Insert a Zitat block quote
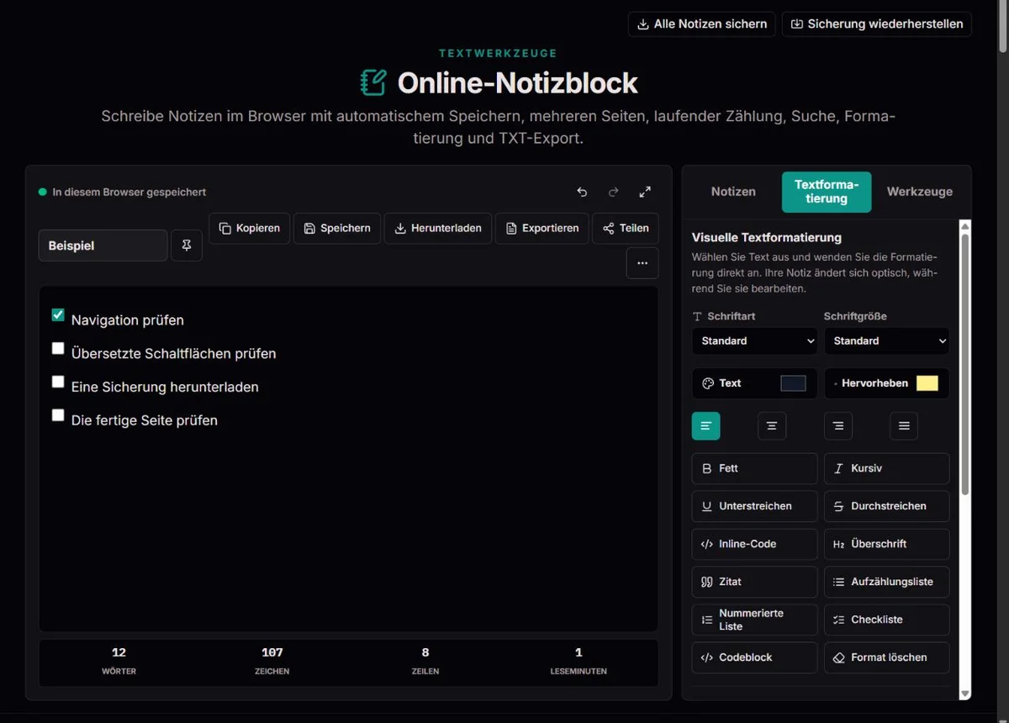The width and height of the screenshot is (1009, 723). [754, 582]
